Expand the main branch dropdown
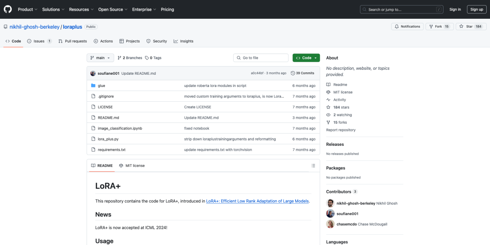 (100, 58)
